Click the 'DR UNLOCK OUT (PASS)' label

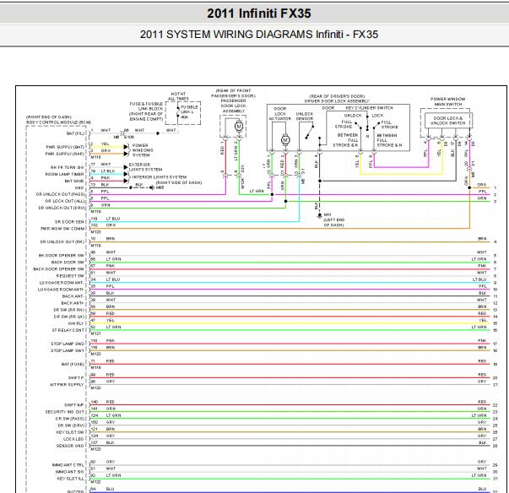60,194
